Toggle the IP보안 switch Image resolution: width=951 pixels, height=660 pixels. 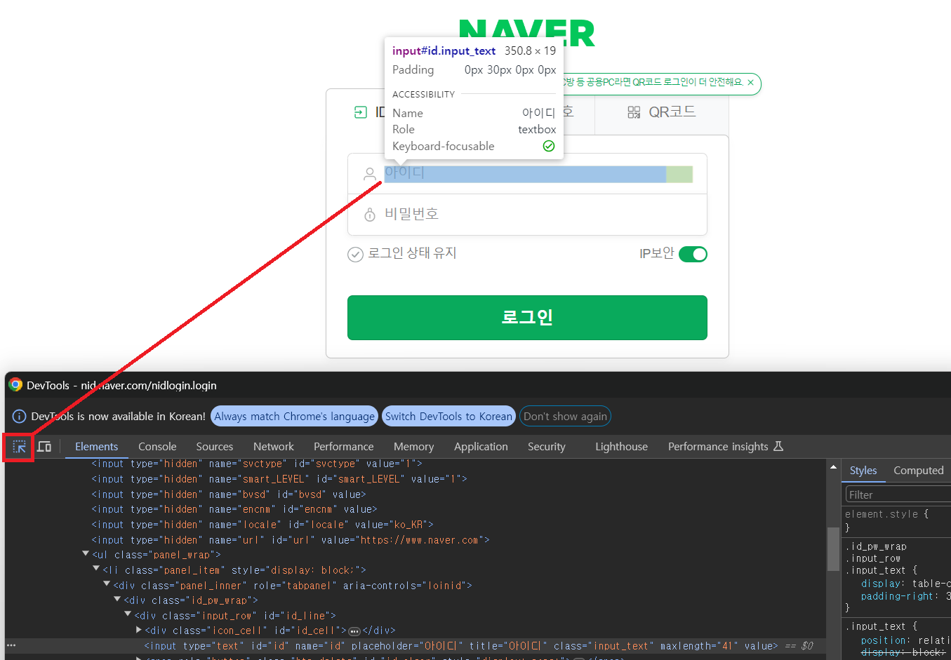[693, 254]
